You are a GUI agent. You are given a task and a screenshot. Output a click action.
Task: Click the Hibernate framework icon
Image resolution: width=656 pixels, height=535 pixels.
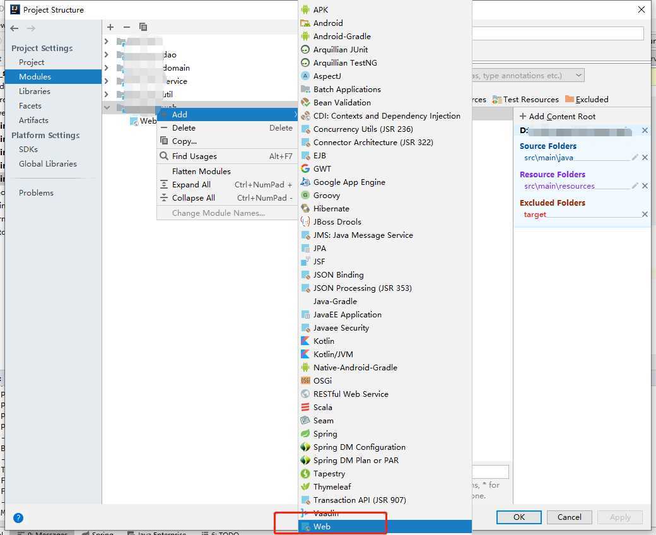point(305,208)
